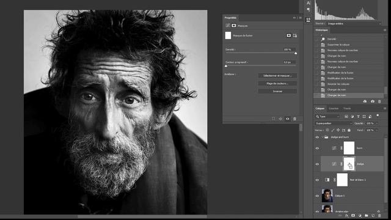Image resolution: width=391 pixels, height=220 pixels.
Task: Create new adjustment layer footer icon
Action: point(360,216)
